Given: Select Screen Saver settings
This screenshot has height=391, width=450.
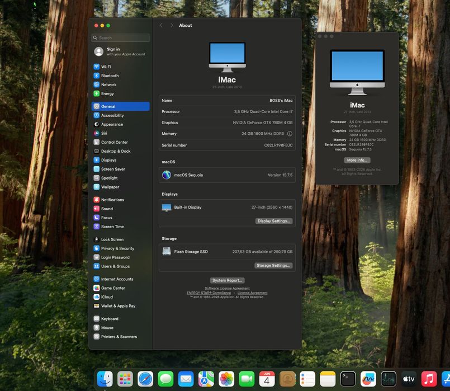Looking at the screenshot, I should (x=121, y=169).
